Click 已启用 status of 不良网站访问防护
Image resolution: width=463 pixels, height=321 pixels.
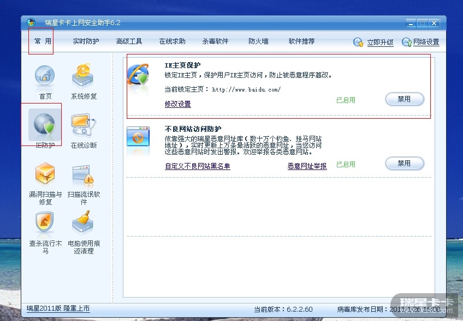point(346,164)
